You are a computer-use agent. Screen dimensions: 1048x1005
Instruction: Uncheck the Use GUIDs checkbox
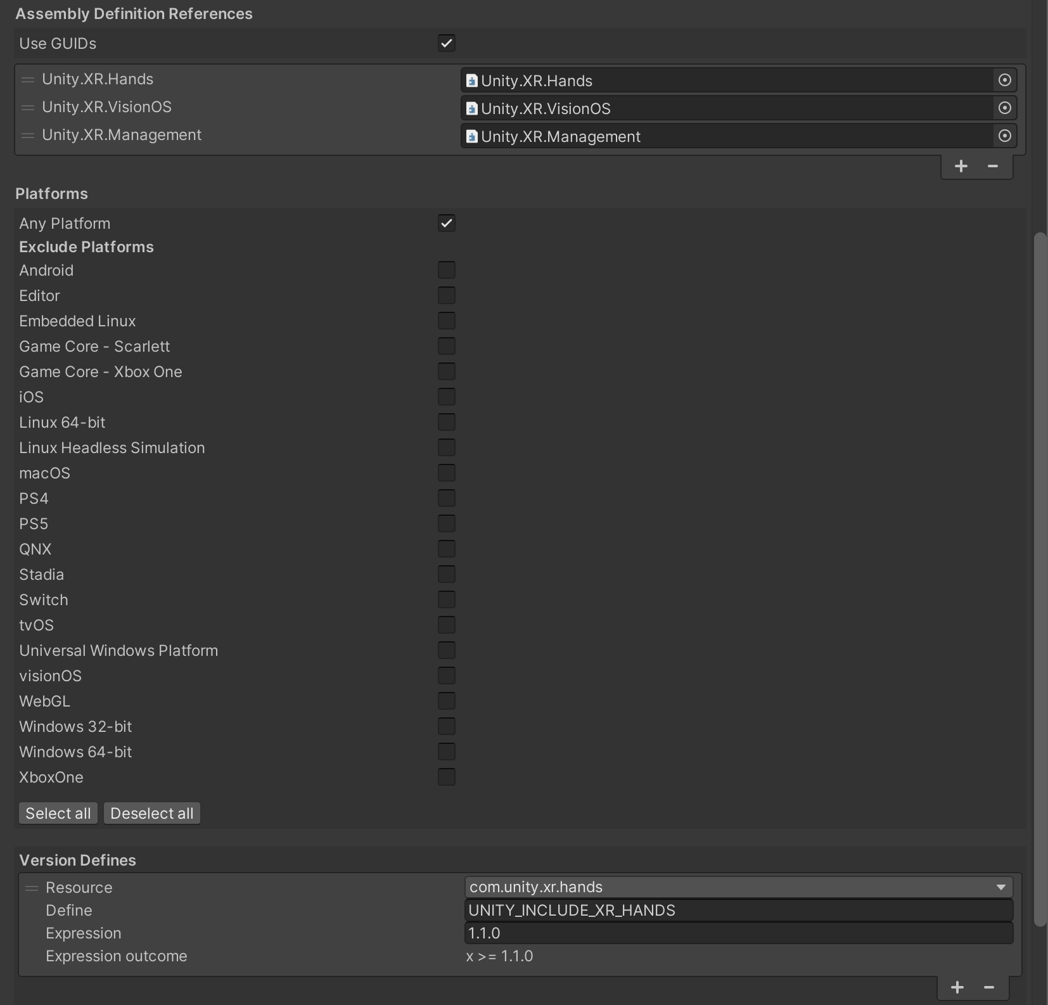coord(446,42)
